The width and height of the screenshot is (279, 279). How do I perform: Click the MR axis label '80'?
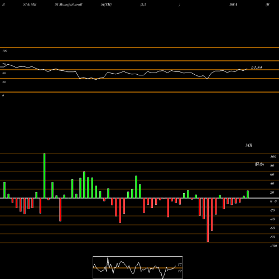coord(272,166)
